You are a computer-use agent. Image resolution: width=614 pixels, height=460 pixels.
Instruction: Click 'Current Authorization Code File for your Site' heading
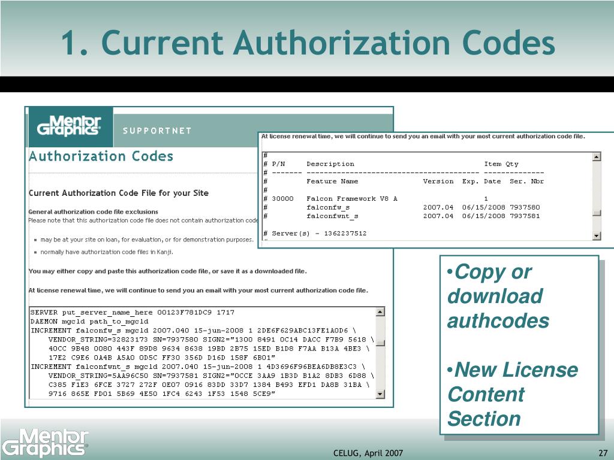pyautogui.click(x=119, y=193)
